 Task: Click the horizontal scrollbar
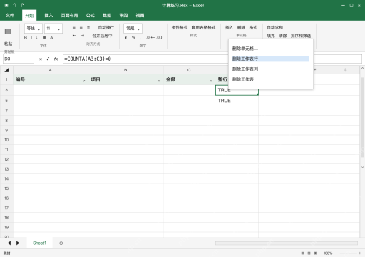tap(287, 243)
